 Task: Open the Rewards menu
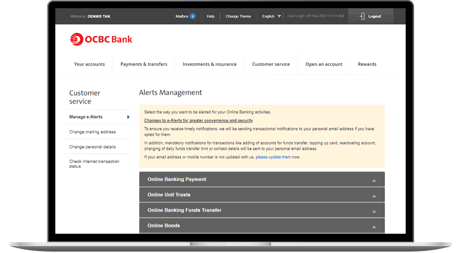pyautogui.click(x=367, y=64)
